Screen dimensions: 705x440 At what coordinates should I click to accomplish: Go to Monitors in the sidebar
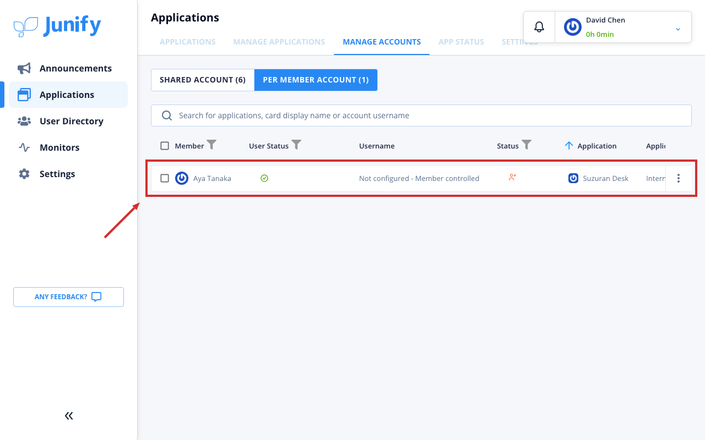tap(69, 147)
